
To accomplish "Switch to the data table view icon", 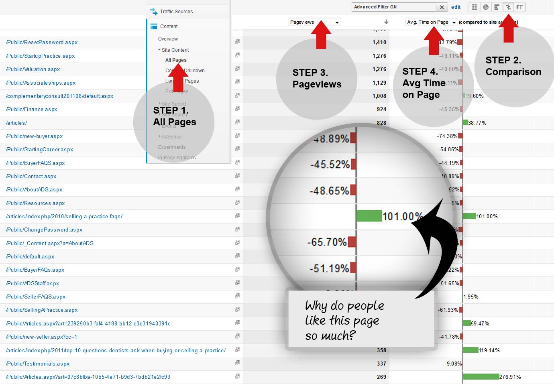I will (x=475, y=7).
